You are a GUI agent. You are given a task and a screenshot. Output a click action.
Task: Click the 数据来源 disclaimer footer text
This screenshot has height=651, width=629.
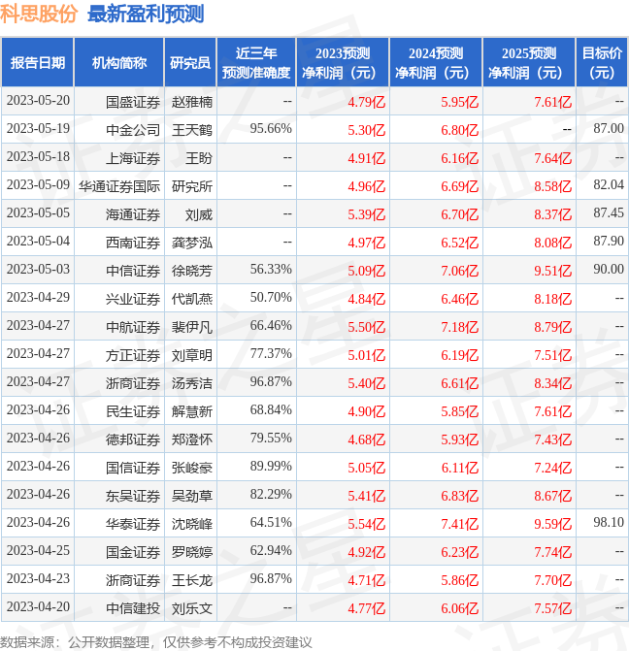point(156,642)
